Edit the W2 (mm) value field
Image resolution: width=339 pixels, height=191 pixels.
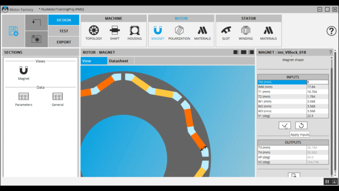(x=317, y=106)
